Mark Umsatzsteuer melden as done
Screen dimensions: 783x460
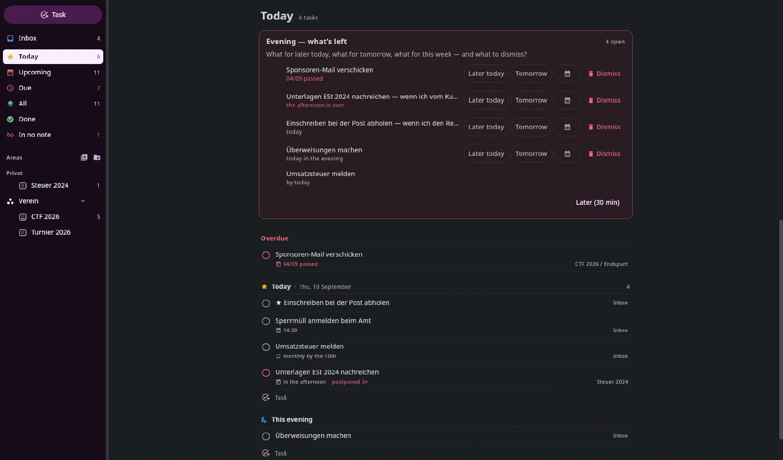(x=266, y=347)
